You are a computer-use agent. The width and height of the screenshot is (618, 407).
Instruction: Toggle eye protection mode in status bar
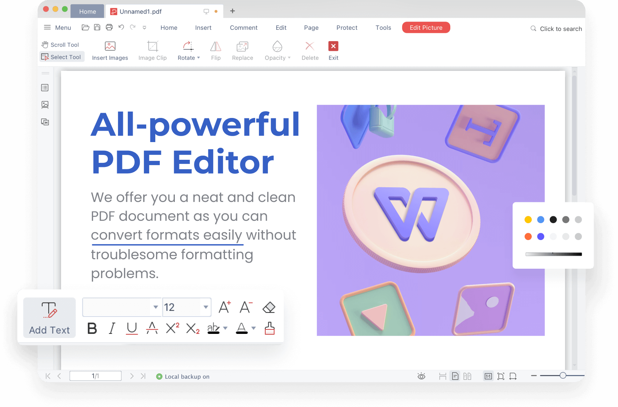(421, 376)
